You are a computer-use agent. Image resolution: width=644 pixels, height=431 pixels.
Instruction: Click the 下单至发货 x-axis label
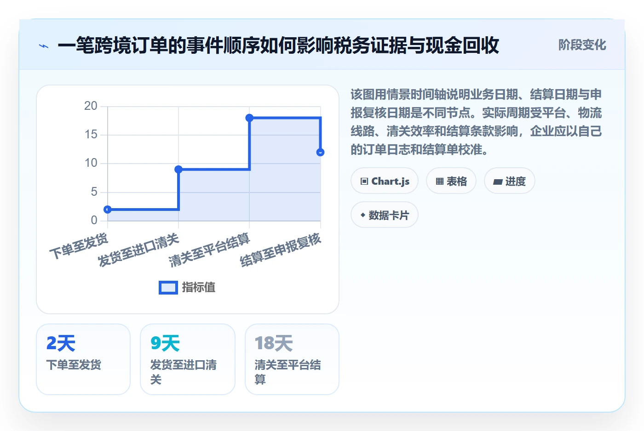point(79,247)
